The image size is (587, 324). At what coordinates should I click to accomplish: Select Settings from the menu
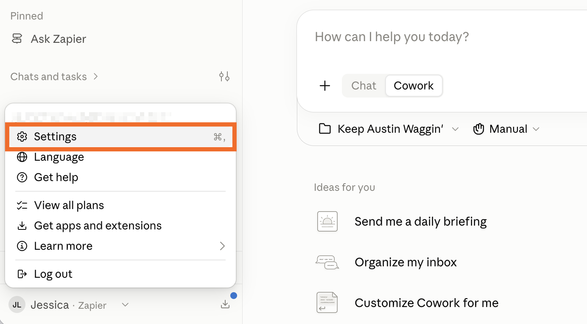click(x=121, y=137)
